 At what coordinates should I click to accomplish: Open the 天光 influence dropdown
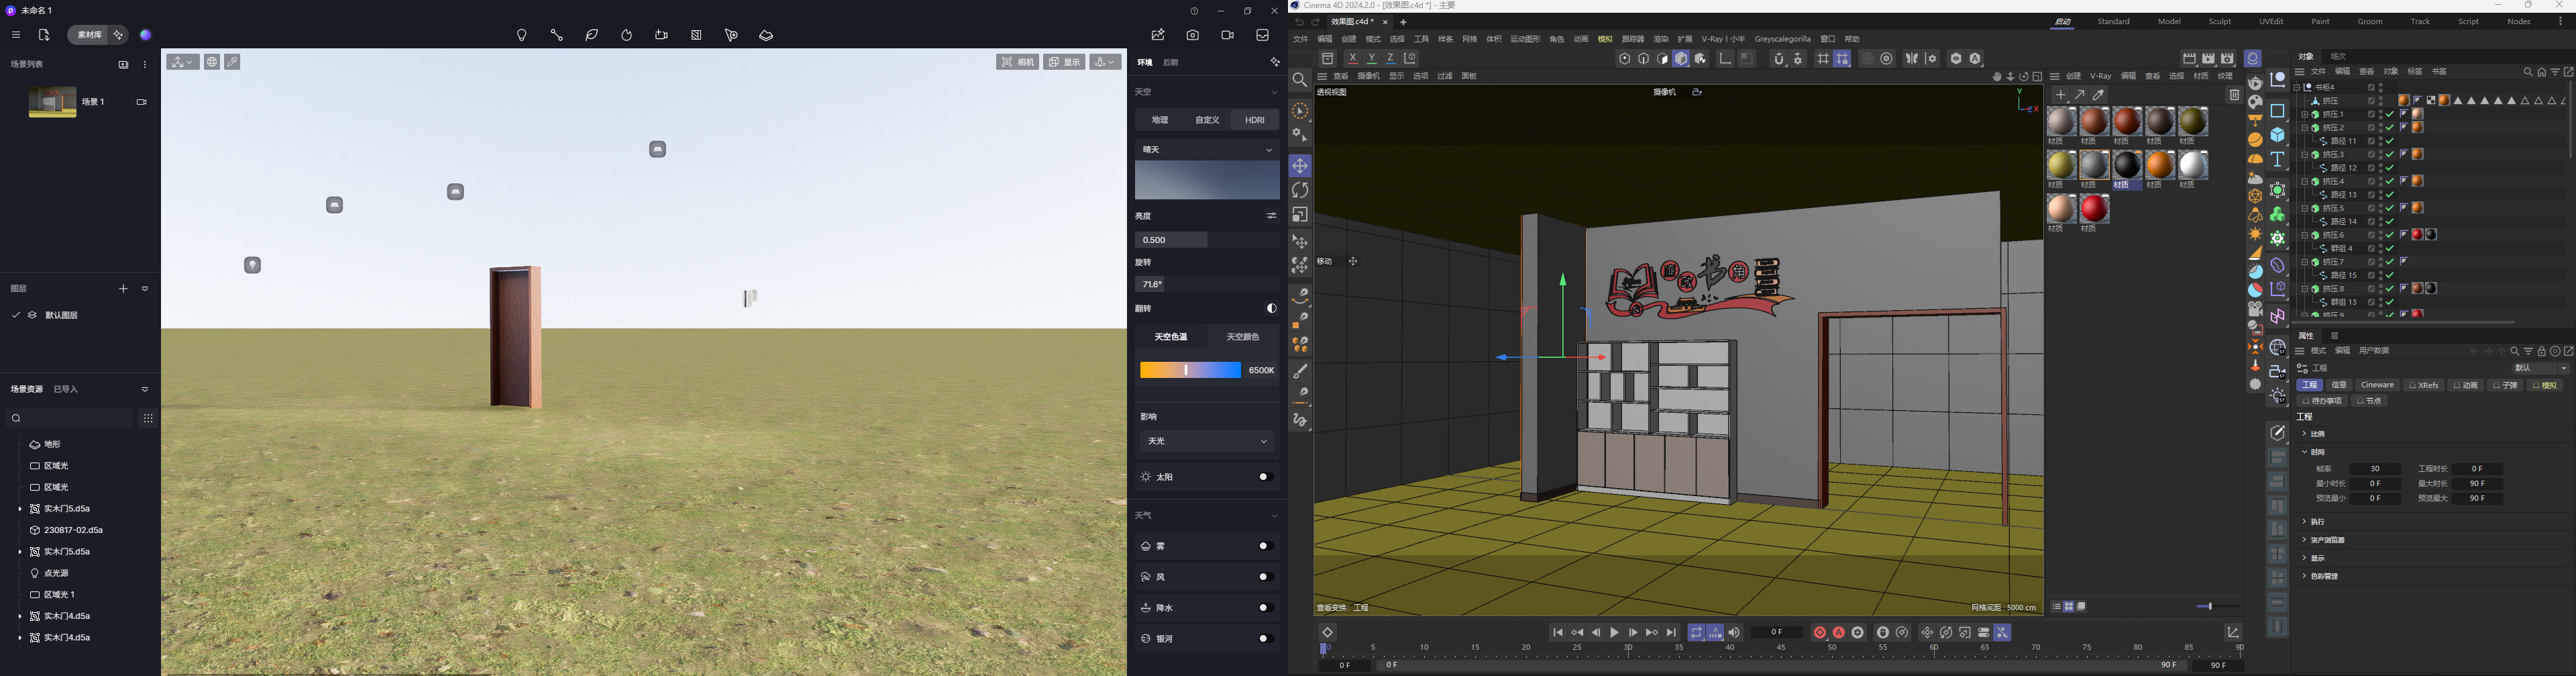coord(1208,441)
